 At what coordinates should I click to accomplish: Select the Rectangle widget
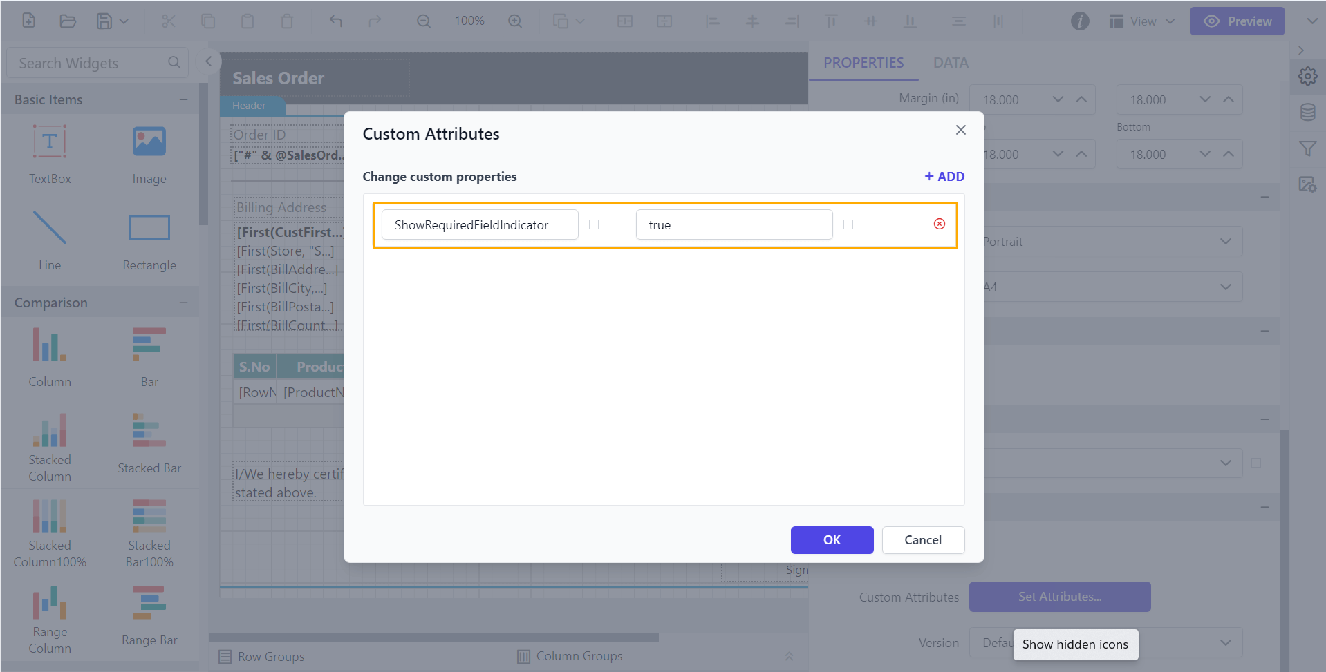click(x=149, y=240)
